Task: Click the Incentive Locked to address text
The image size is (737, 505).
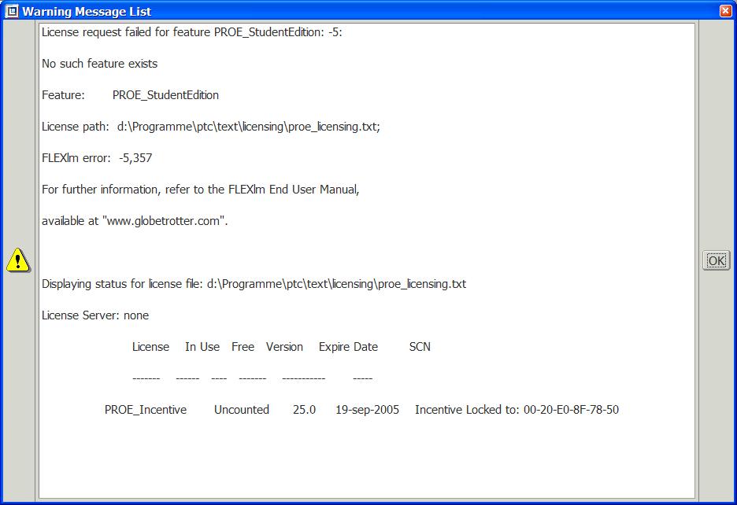Action: (517, 410)
